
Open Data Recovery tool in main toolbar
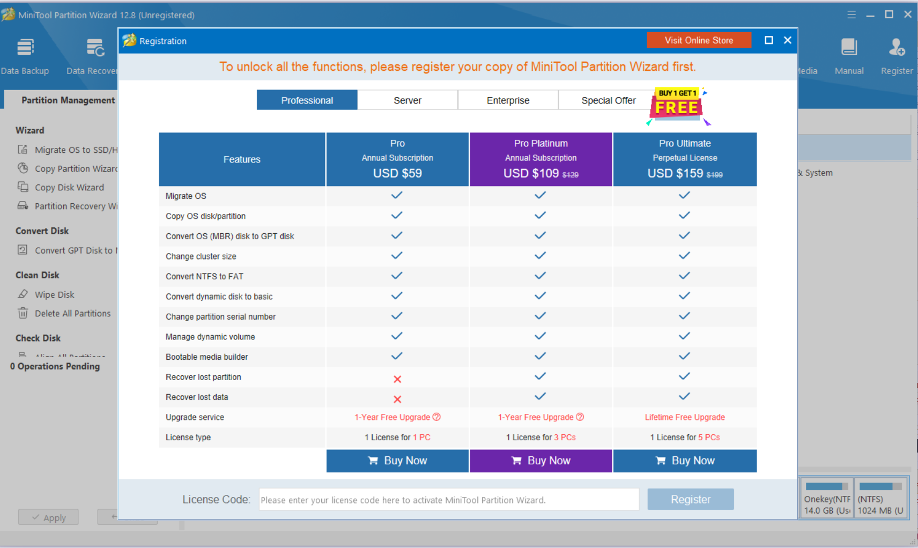click(x=92, y=56)
